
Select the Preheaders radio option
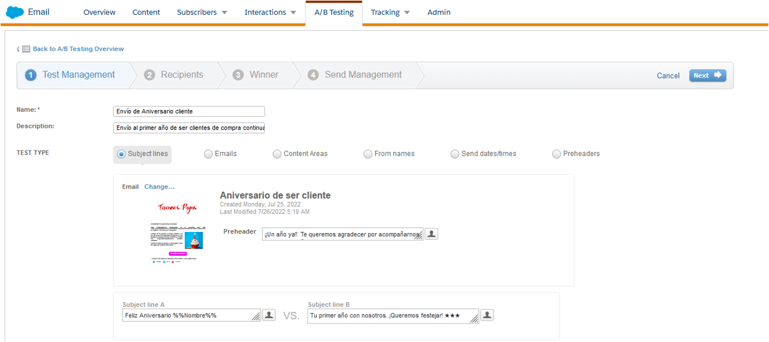pyautogui.click(x=557, y=154)
